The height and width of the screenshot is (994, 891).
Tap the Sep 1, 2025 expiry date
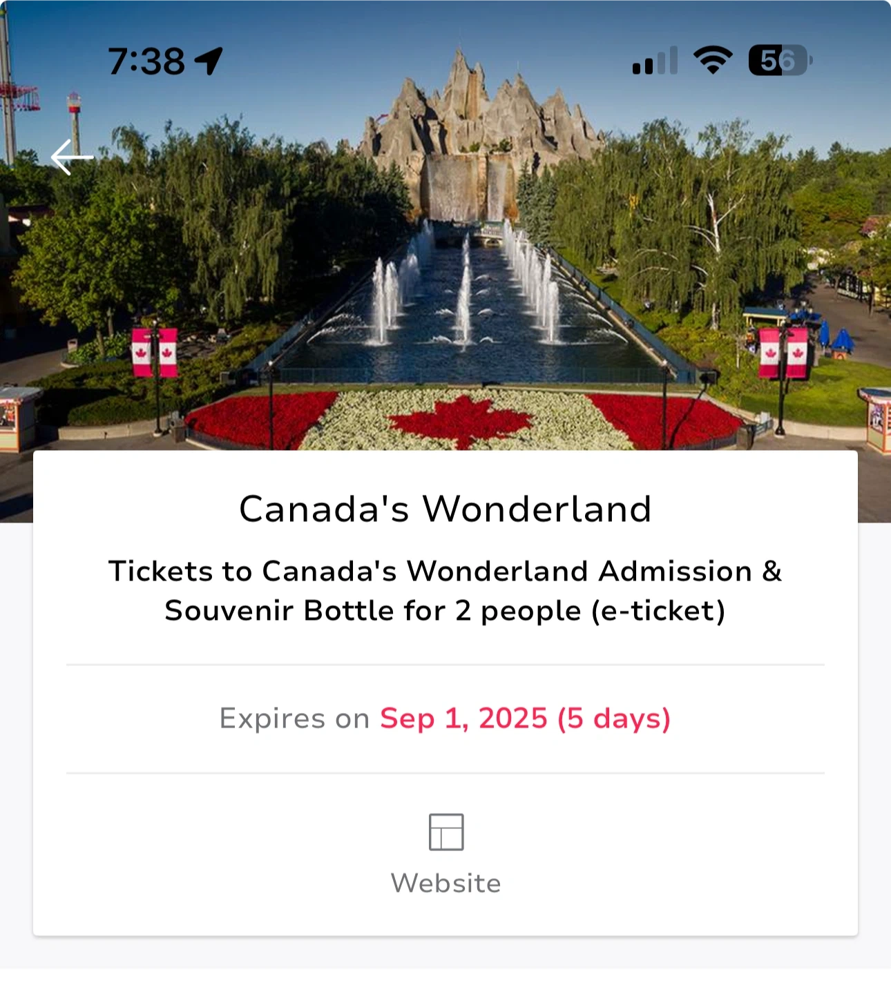tap(463, 719)
